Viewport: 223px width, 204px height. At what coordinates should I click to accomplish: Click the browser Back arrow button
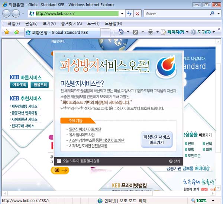(7, 13)
